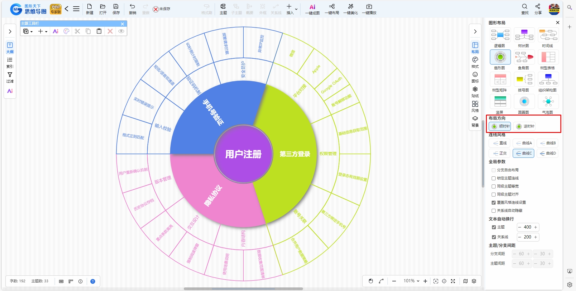Expand the 插入 insert dropdown arrow
The image size is (576, 291).
coord(296,9)
